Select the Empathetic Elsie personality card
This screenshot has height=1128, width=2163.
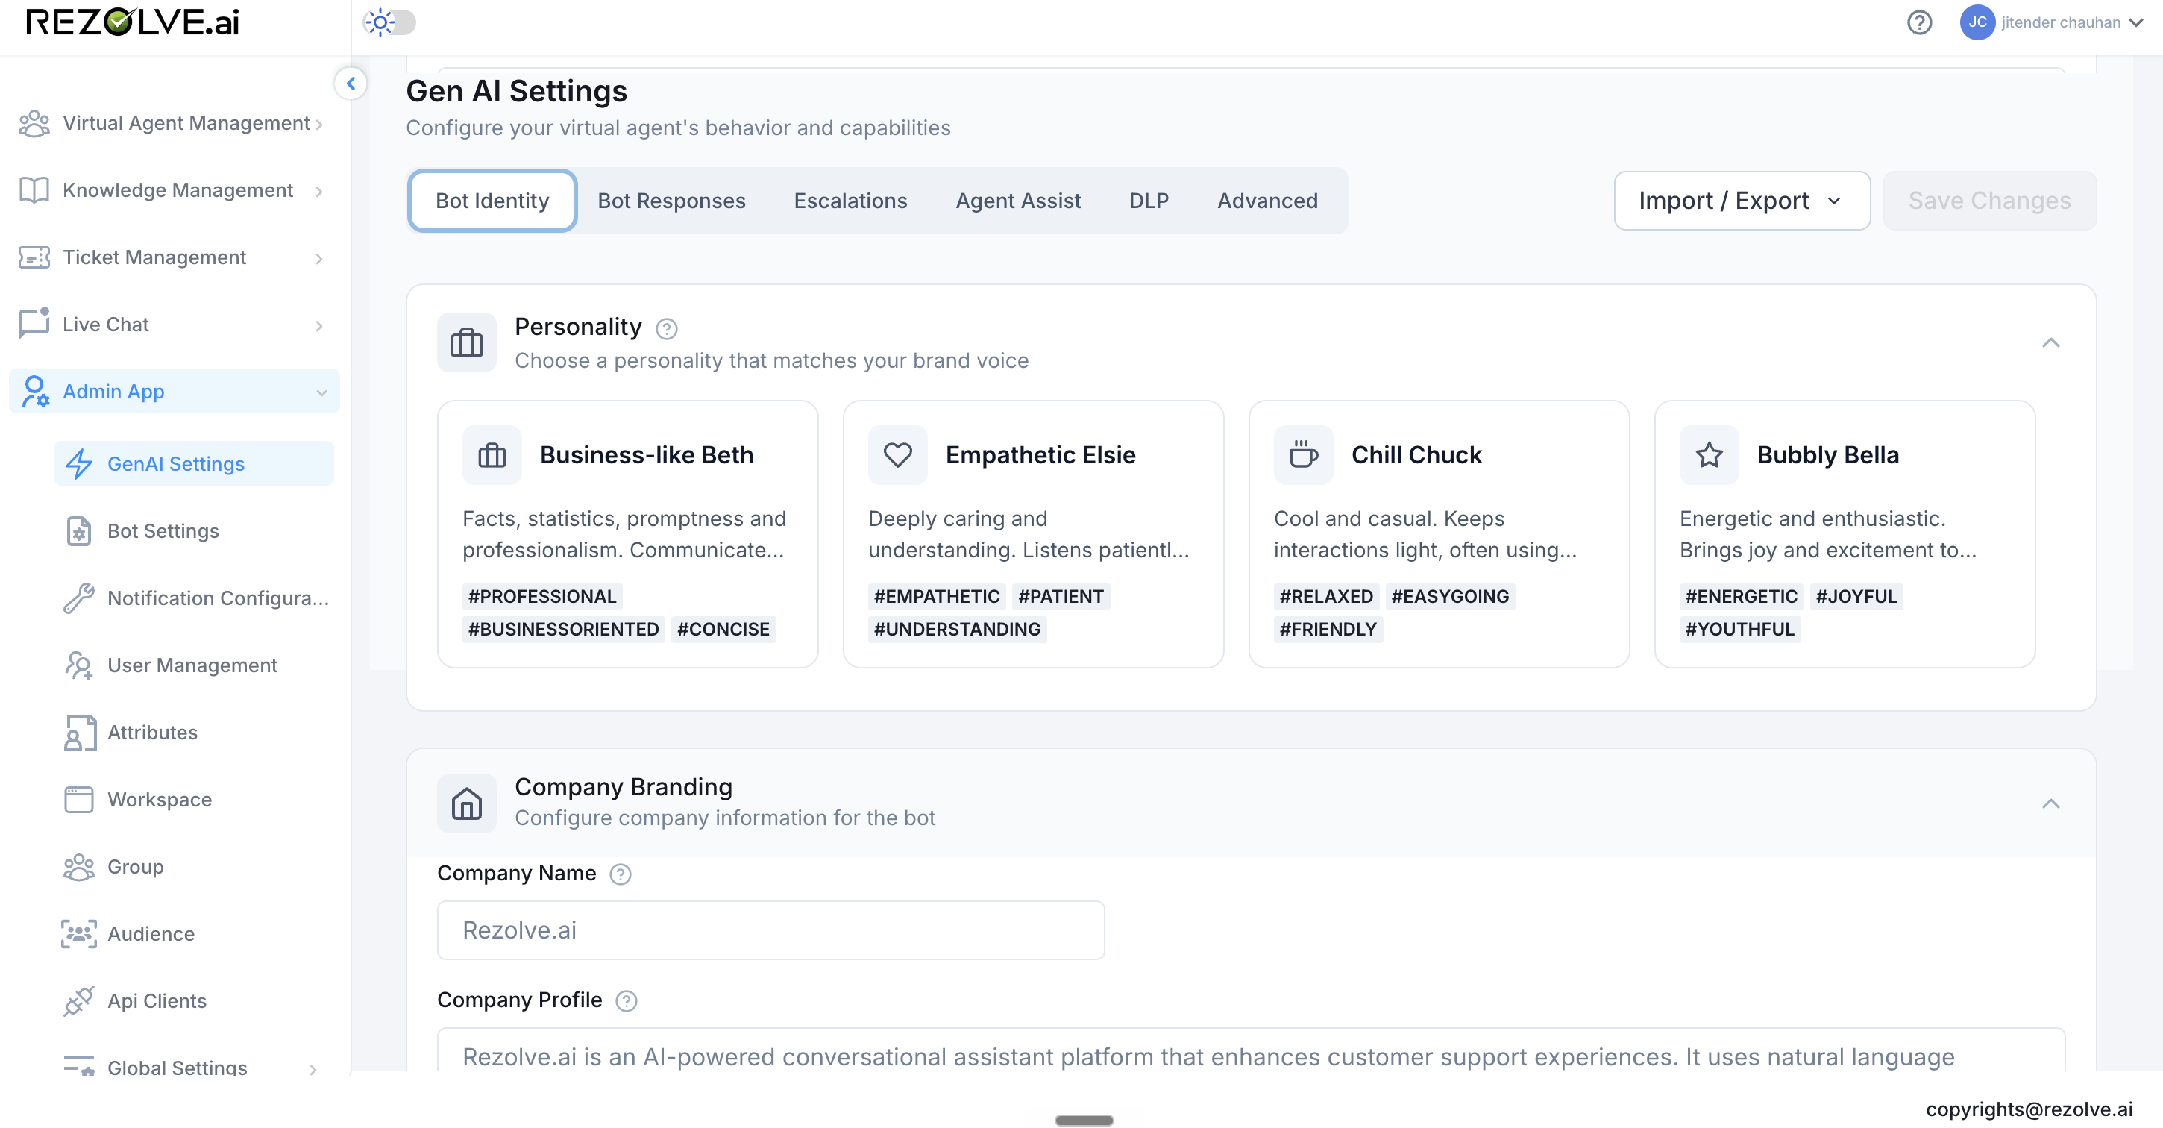pos(1033,534)
